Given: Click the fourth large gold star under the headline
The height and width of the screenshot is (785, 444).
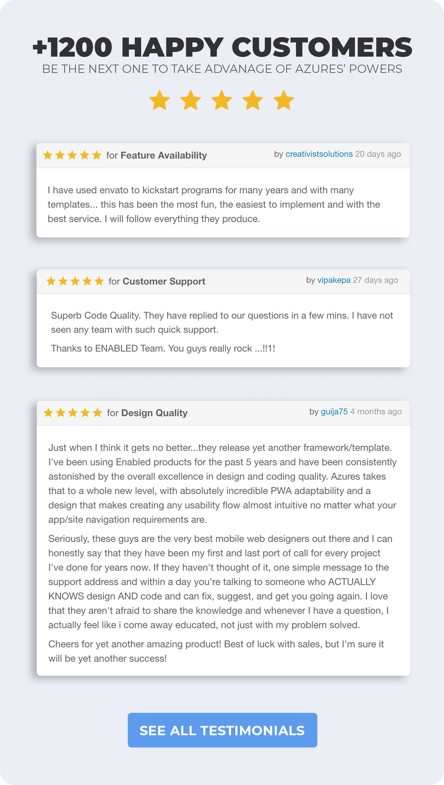Looking at the screenshot, I should coord(253,100).
